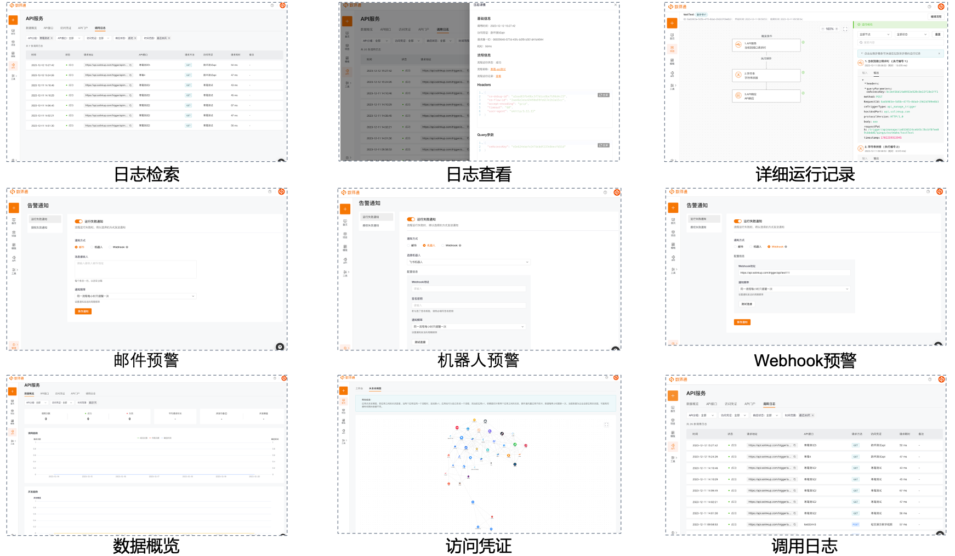Image resolution: width=955 pixels, height=556 pixels.
Task: Click fullscreen icon on the workflow canvas
Action: coord(845,29)
